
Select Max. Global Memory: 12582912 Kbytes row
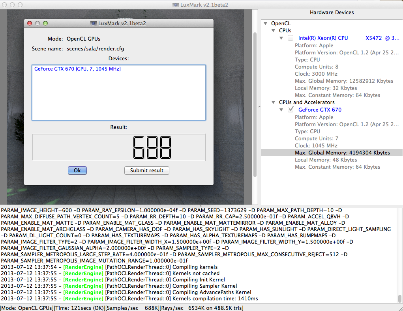click(x=344, y=81)
